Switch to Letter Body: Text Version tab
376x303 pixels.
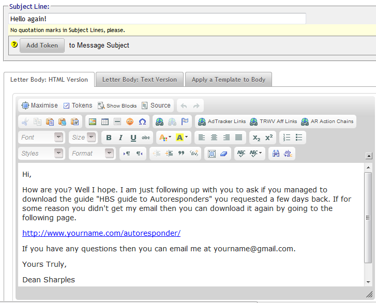pos(139,80)
